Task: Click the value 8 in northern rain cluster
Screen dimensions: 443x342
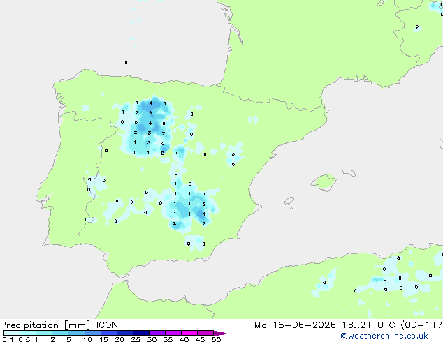Action: point(150,113)
